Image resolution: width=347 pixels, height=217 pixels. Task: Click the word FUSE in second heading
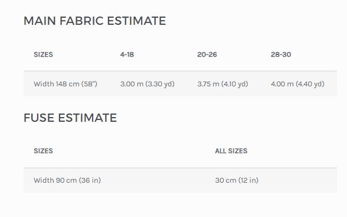click(39, 118)
